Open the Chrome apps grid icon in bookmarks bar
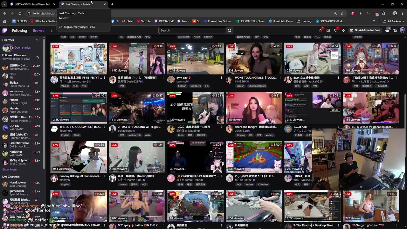The image size is (407, 229). click(4, 21)
